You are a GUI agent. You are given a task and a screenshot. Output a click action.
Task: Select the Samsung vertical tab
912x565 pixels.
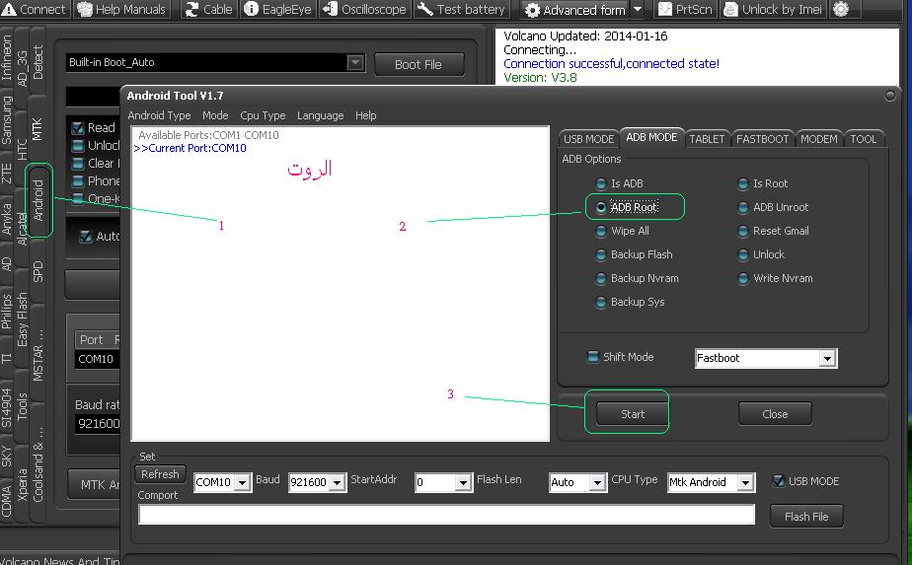point(6,119)
